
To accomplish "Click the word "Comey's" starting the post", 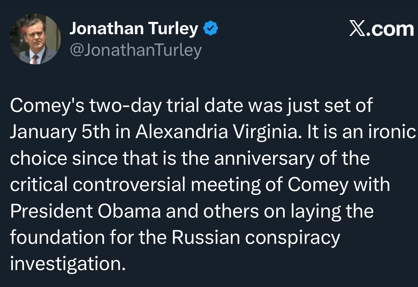I will coord(37,106).
